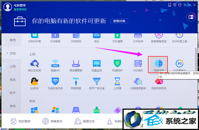Select the 软件 sidebar tab

tap(13, 93)
